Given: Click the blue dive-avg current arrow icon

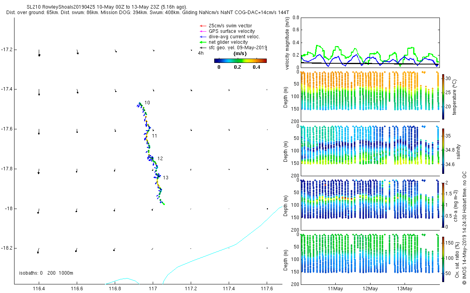Looking at the screenshot, I should 202,37.
